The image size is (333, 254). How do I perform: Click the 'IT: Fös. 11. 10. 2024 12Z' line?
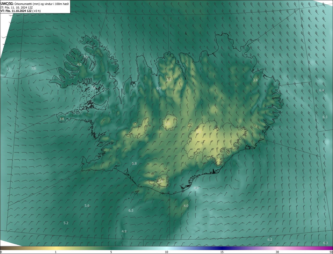click(17, 7)
